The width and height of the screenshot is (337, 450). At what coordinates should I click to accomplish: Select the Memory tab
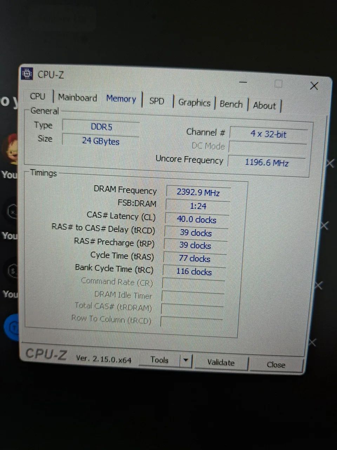point(121,99)
